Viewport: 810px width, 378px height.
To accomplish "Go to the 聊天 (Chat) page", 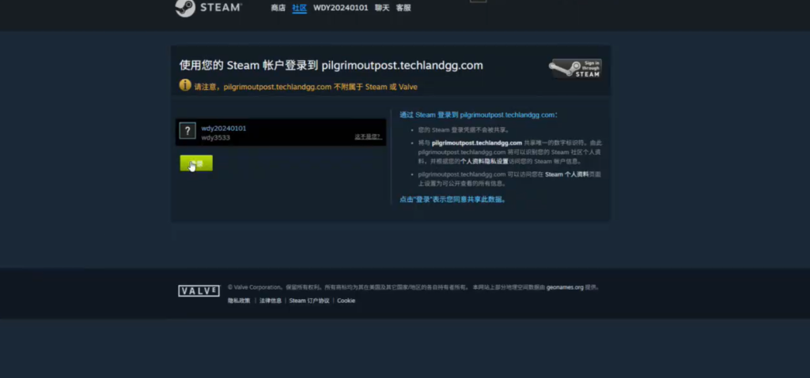I will click(382, 8).
